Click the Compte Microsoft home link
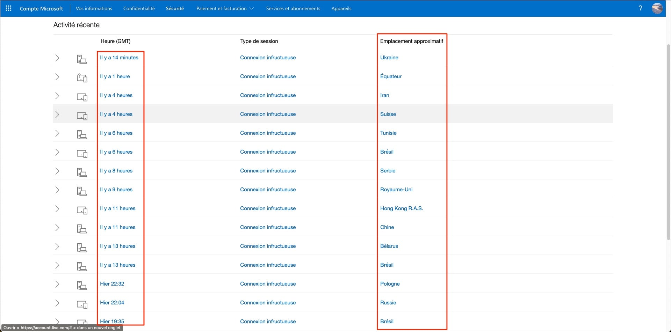Viewport: 671px width, 332px height. [x=41, y=8]
